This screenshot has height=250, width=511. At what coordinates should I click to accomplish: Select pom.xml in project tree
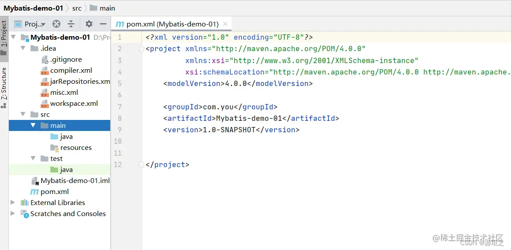(60, 192)
